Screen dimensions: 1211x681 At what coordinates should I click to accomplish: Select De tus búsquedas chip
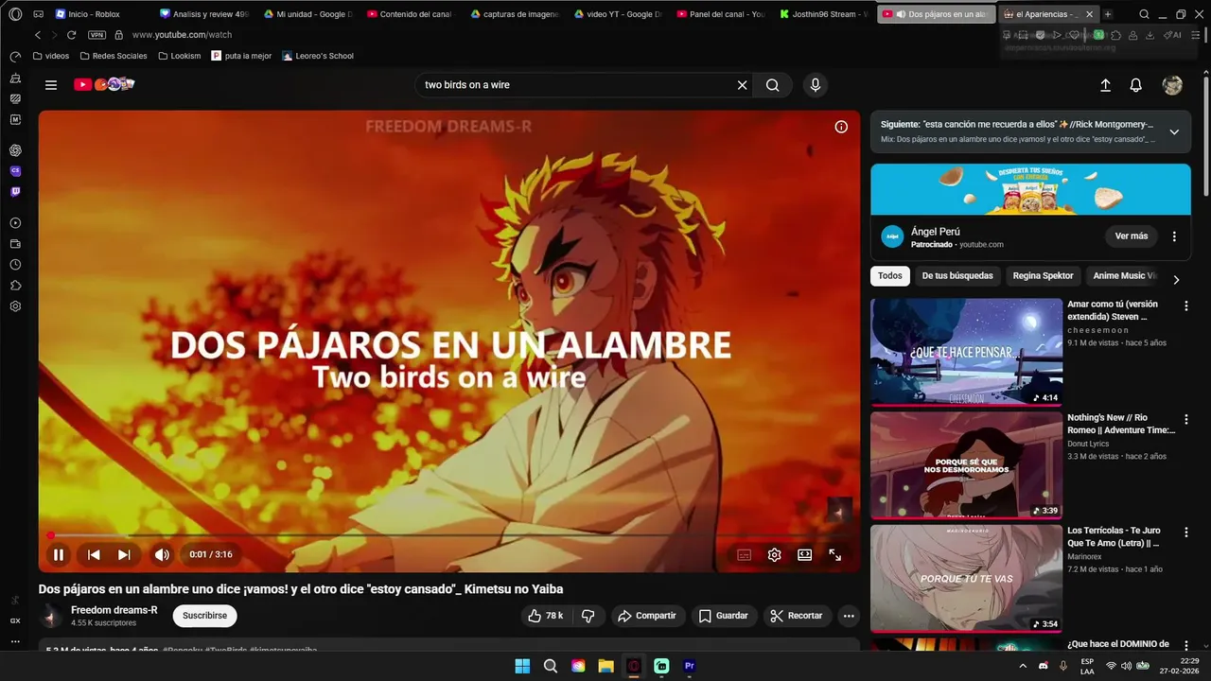957,276
